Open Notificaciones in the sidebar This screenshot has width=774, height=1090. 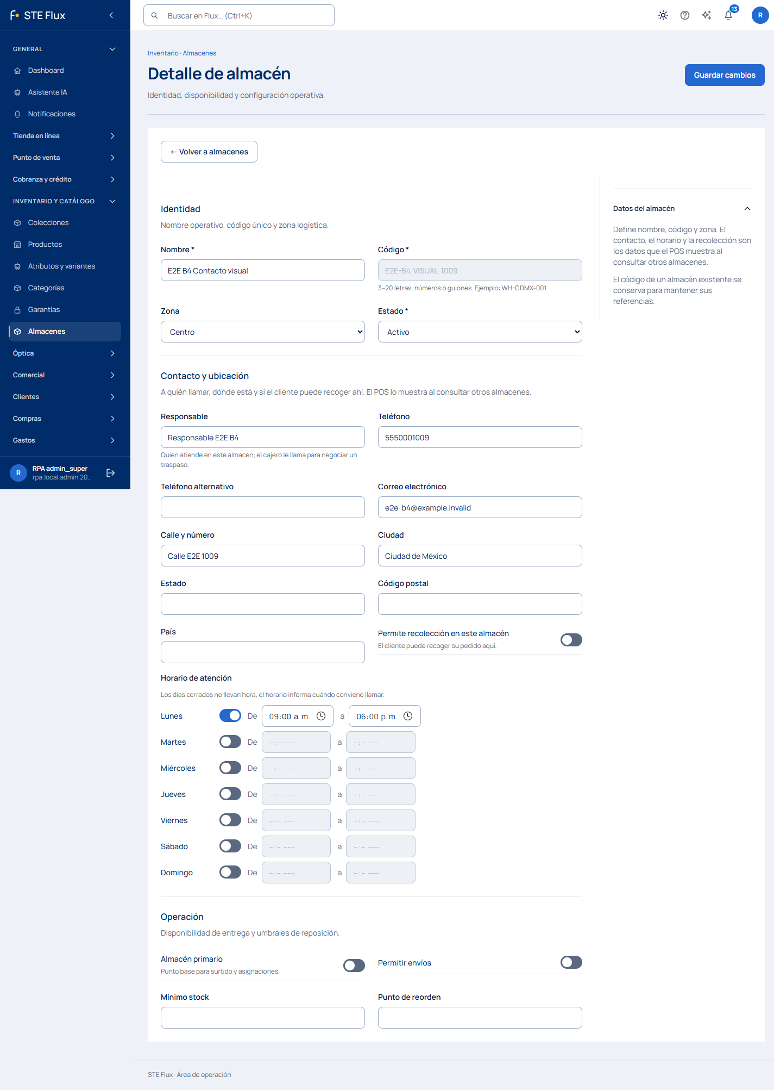pos(65,114)
